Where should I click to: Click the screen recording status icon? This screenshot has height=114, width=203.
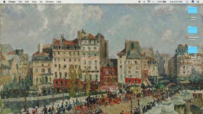point(139,2)
